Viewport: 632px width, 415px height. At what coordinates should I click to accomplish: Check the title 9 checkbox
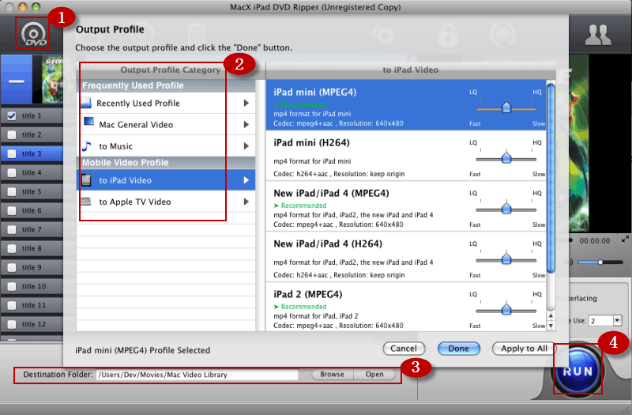point(12,267)
